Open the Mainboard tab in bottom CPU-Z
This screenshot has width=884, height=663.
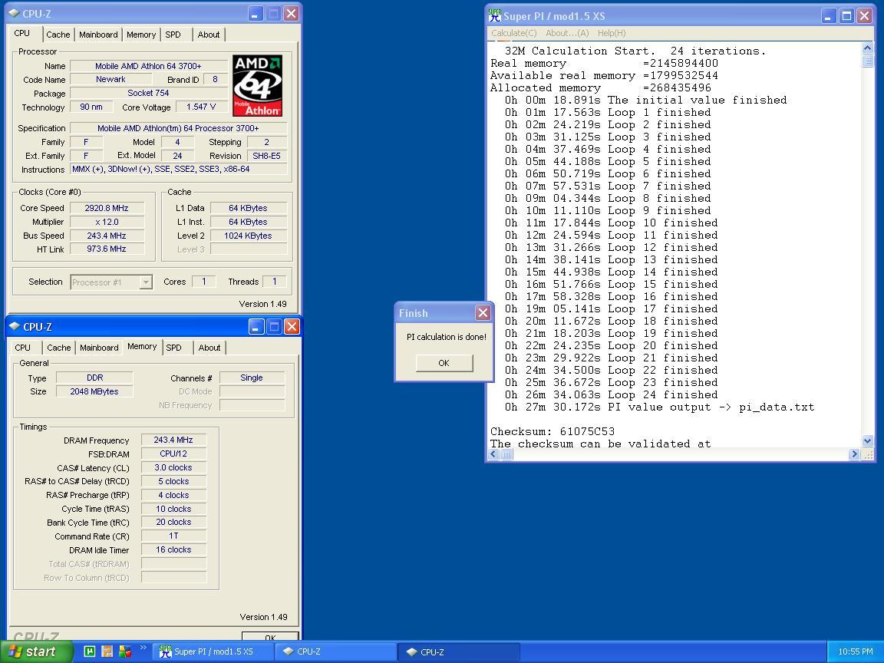click(99, 348)
